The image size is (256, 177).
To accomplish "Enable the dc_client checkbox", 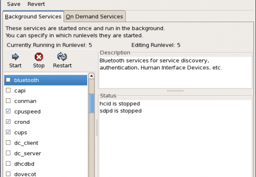I will point(8,143).
